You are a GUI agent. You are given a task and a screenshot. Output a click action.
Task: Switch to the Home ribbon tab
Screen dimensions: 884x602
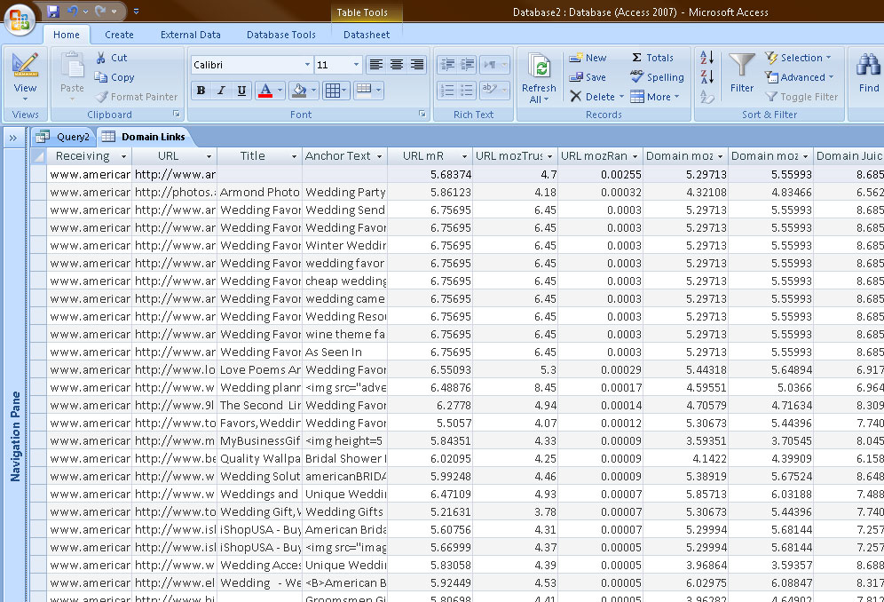[67, 35]
